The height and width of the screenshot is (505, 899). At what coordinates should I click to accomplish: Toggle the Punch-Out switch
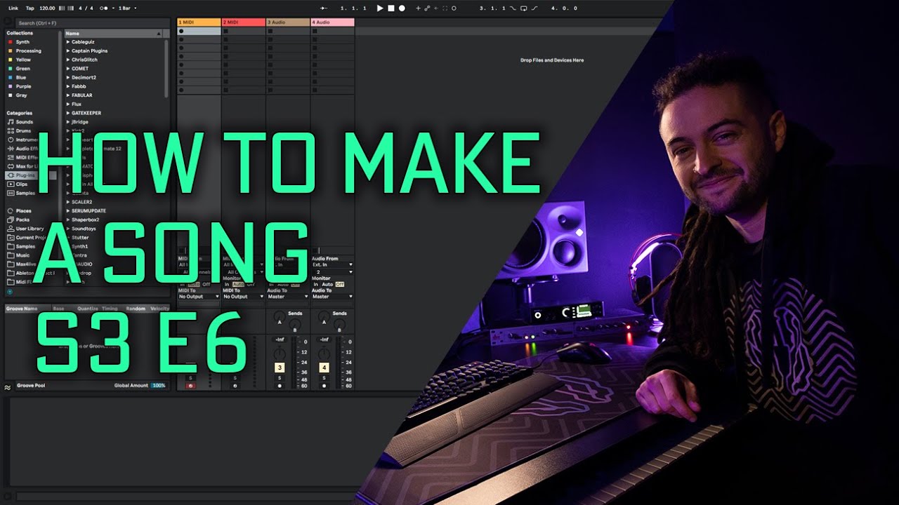(x=534, y=8)
